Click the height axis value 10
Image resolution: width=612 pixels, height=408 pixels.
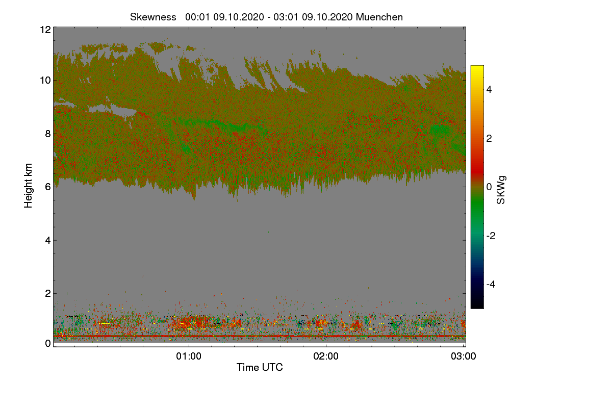[45, 80]
